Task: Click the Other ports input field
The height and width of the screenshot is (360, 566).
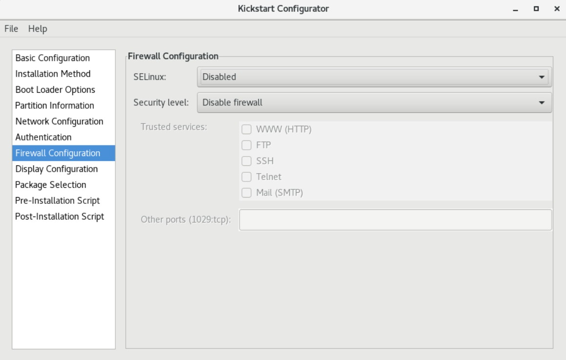Action: [x=395, y=220]
